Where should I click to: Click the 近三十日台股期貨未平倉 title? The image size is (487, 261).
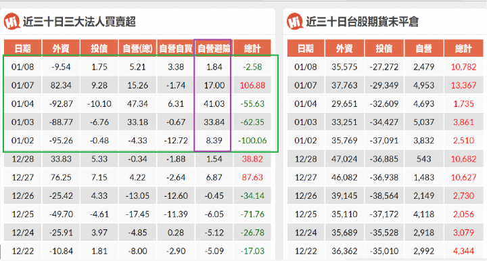click(362, 22)
